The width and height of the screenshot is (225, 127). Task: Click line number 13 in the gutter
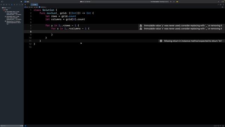click(x=30, y=47)
